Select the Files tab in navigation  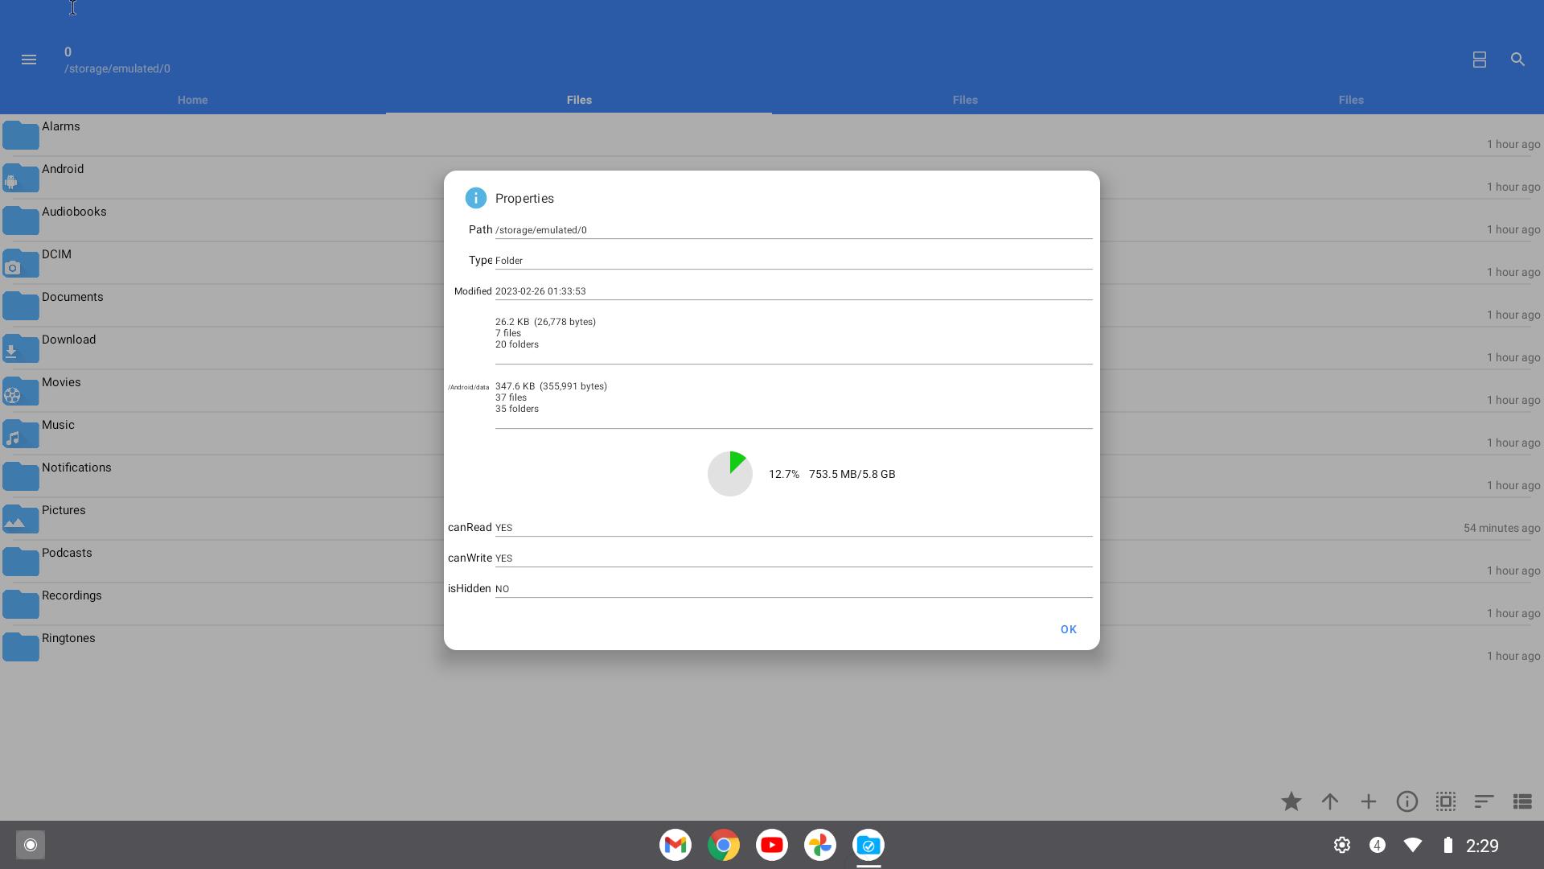pyautogui.click(x=579, y=100)
